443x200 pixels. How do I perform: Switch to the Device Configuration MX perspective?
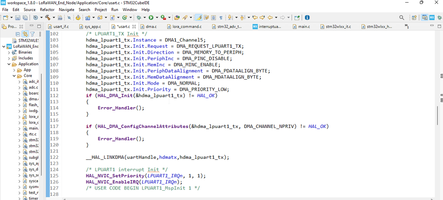pyautogui.click(x=432, y=18)
